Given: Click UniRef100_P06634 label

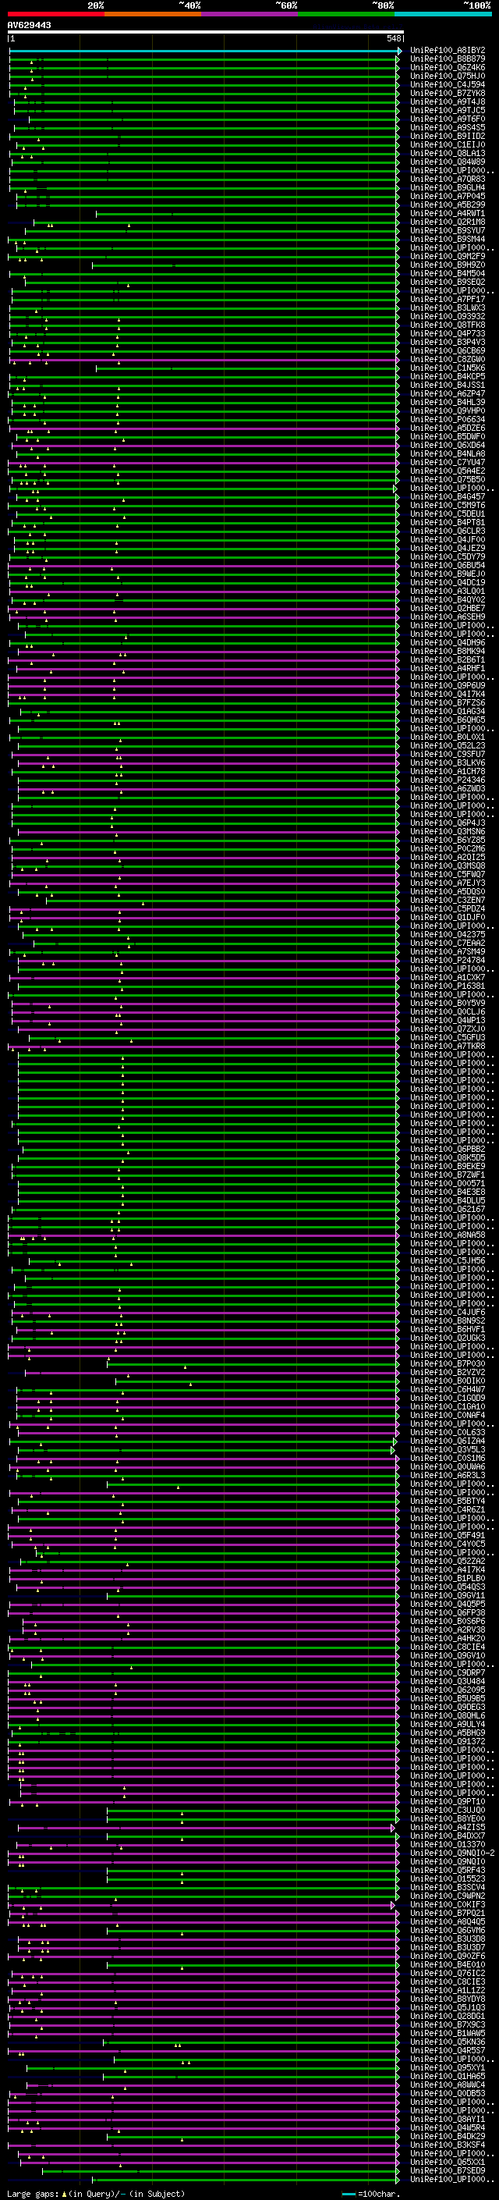Looking at the screenshot, I should (x=448, y=419).
